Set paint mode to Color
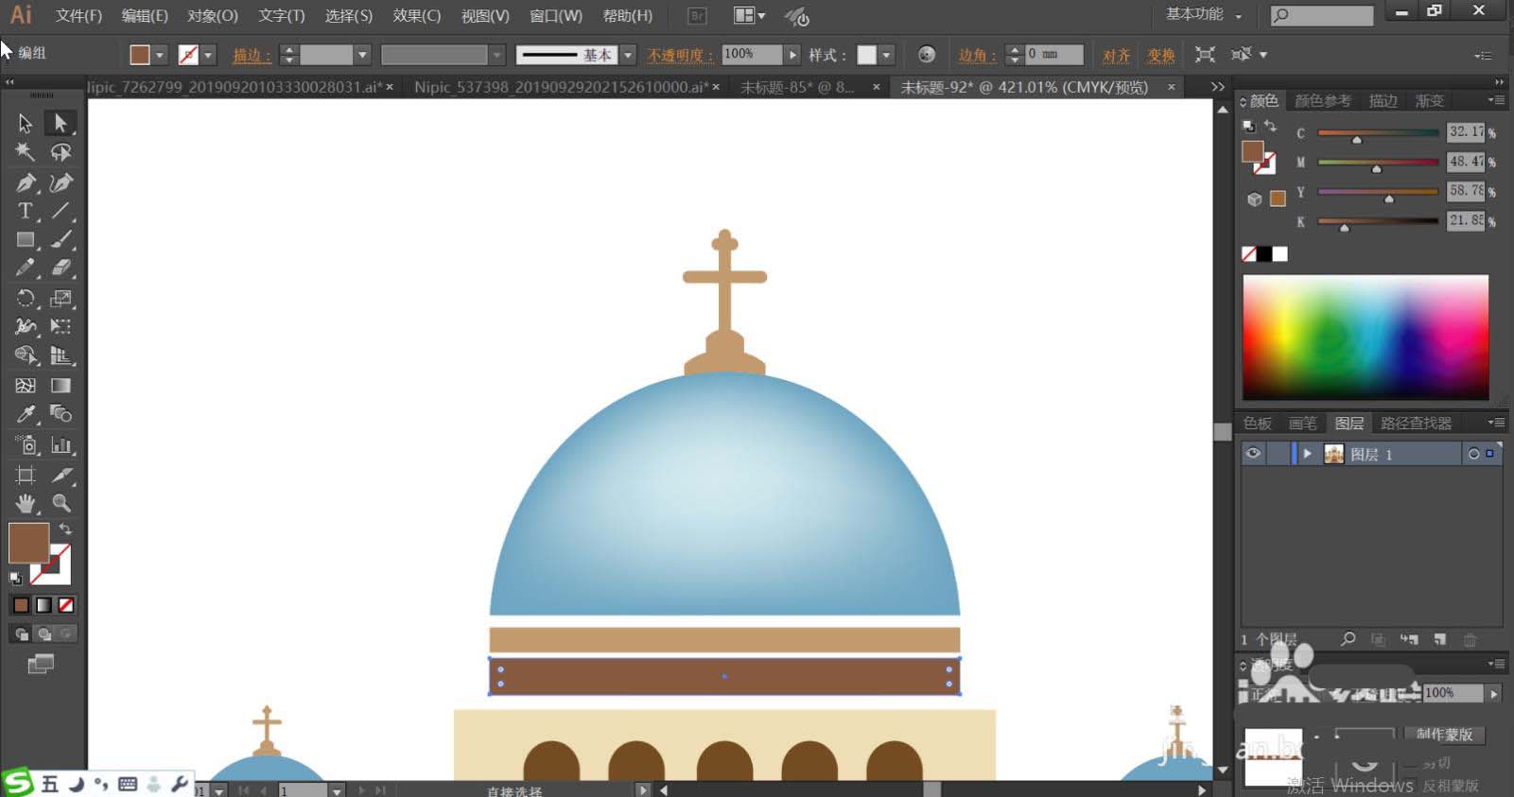This screenshot has width=1514, height=797. 21,605
